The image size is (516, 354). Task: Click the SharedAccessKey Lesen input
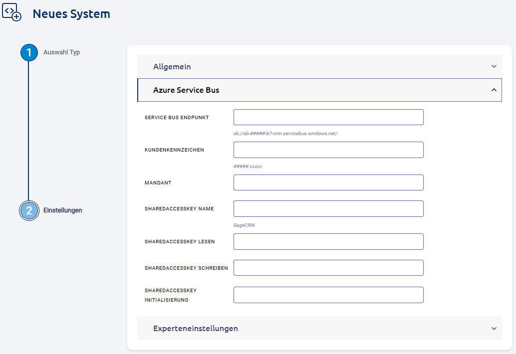point(328,241)
